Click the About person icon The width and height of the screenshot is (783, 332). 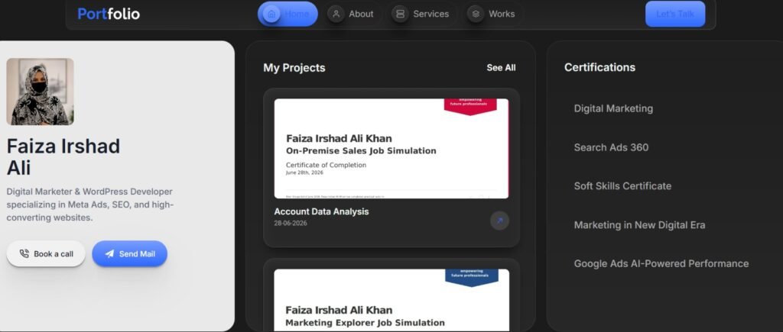click(336, 14)
